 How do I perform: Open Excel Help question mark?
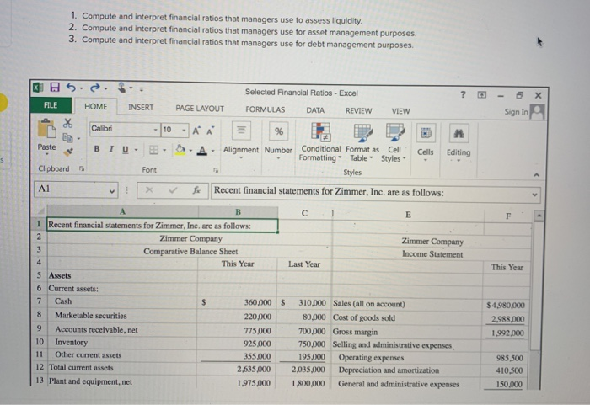point(464,94)
